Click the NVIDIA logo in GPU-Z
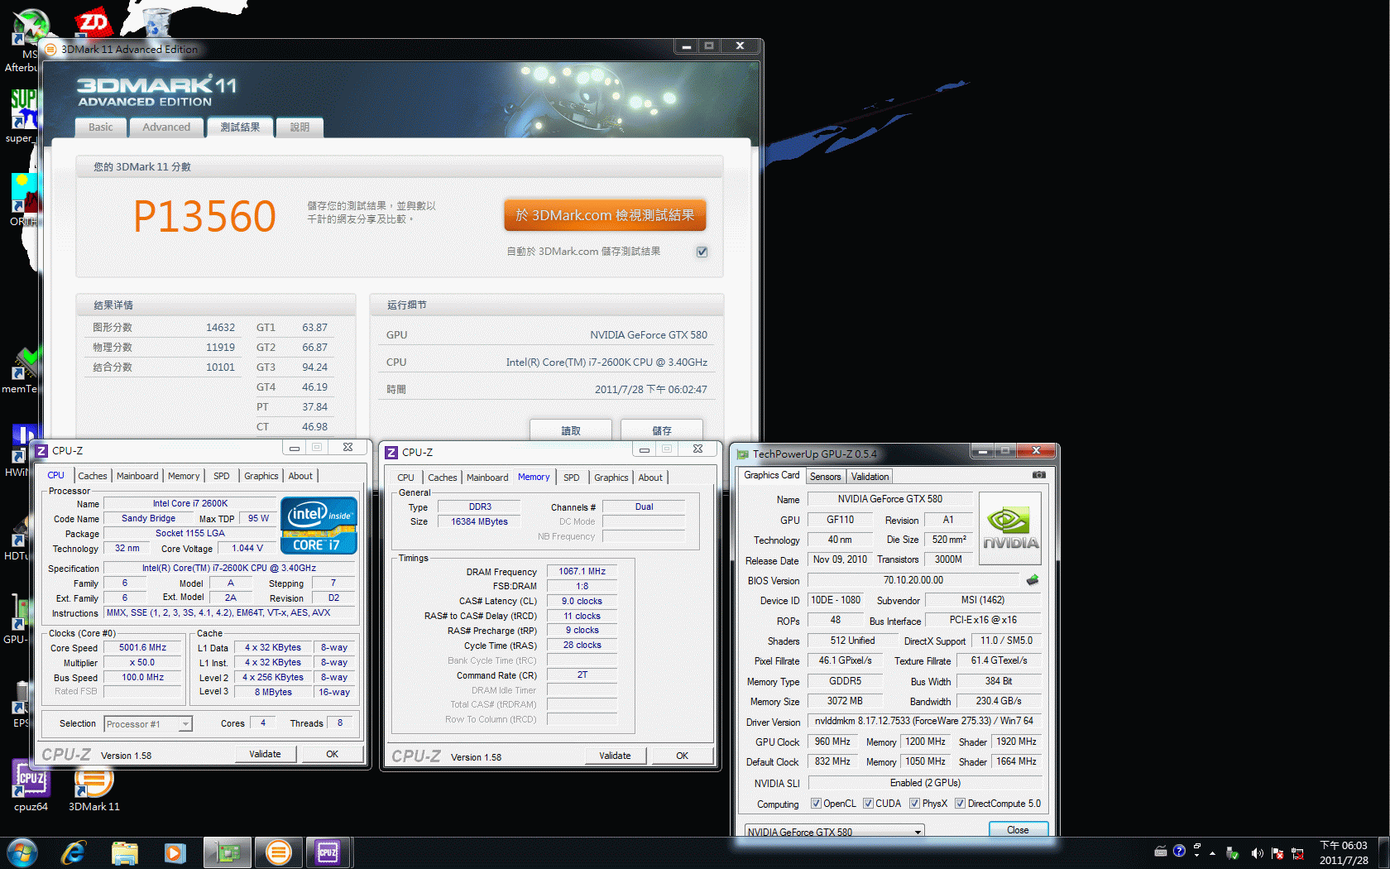This screenshot has width=1390, height=869. tap(1010, 528)
